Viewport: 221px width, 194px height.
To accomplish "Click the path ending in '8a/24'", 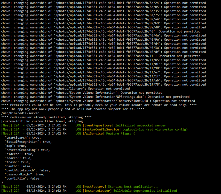I will tap(108, 3).
